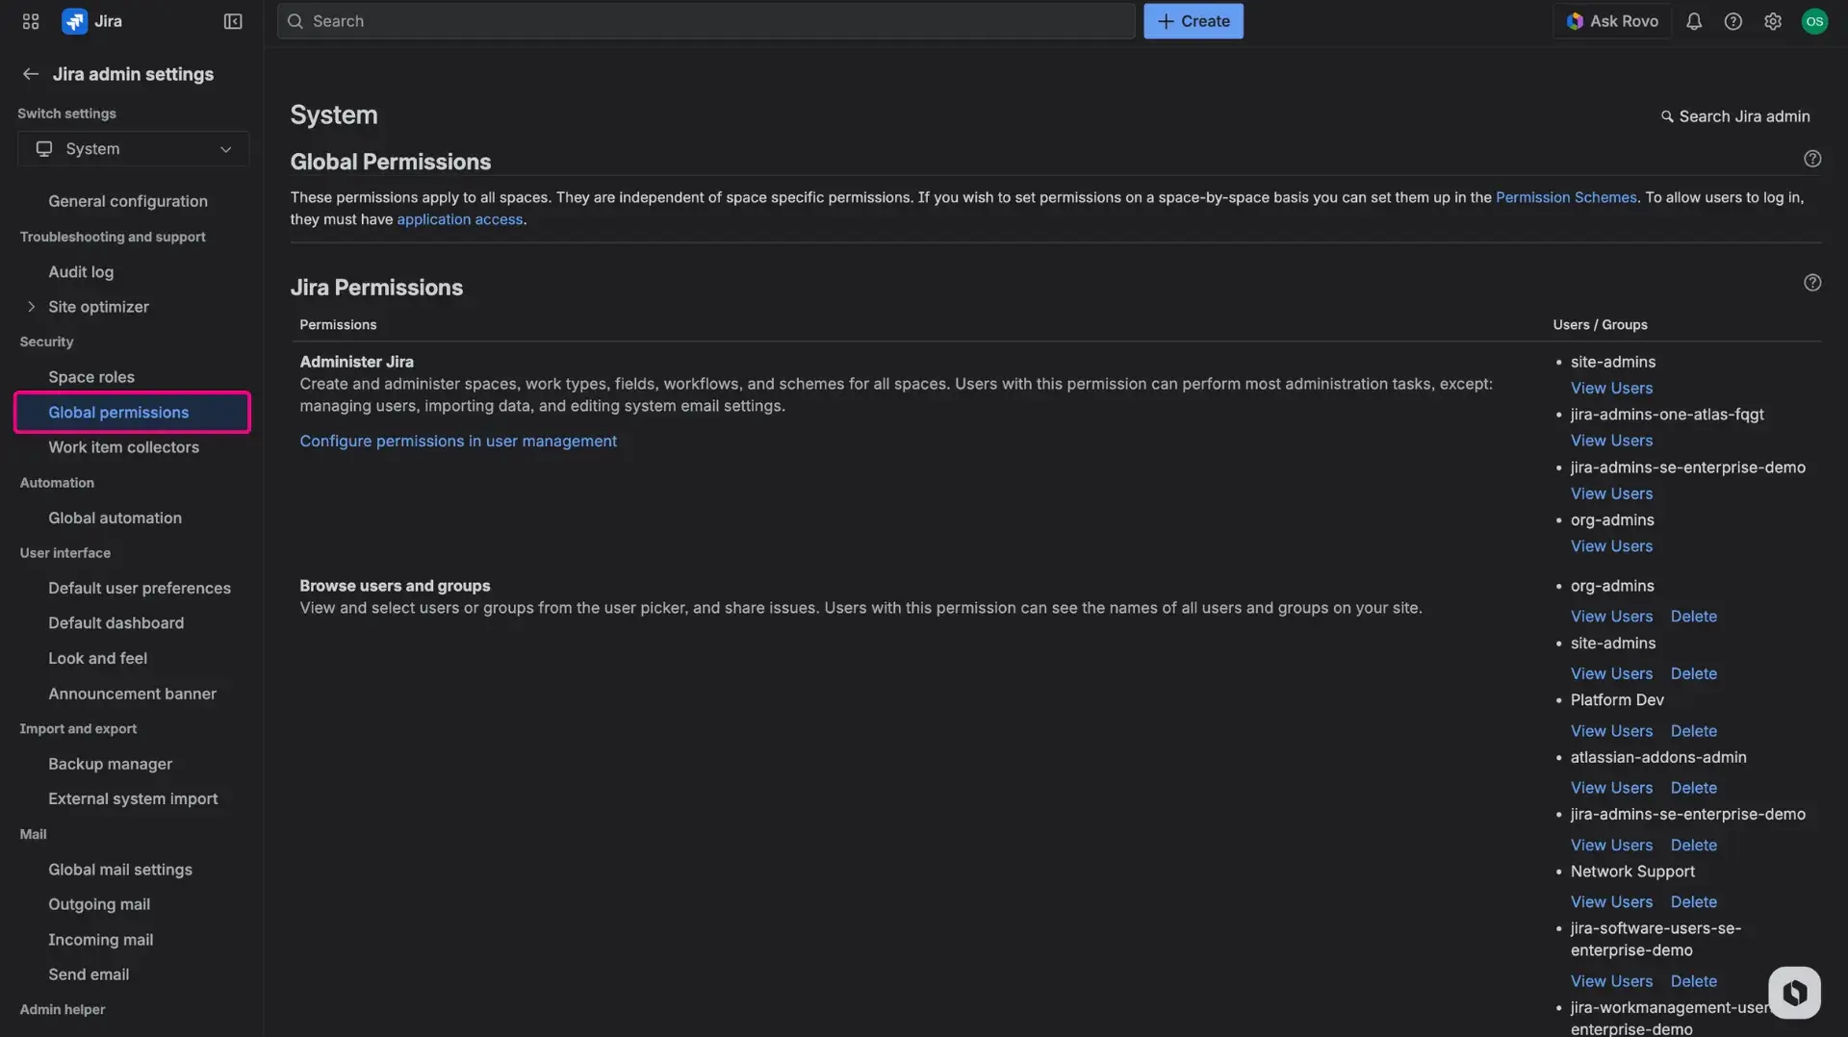Go back with the back arrow
1848x1037 pixels.
click(x=30, y=73)
